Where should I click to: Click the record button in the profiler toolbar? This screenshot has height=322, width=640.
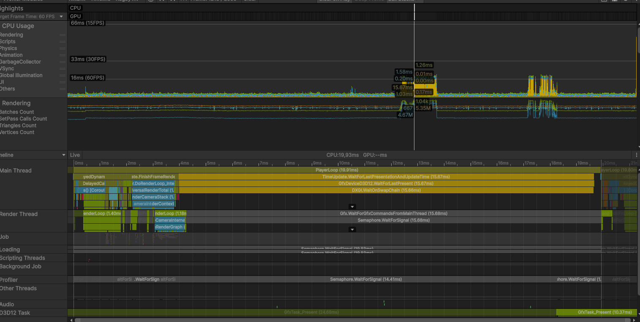coord(150,1)
